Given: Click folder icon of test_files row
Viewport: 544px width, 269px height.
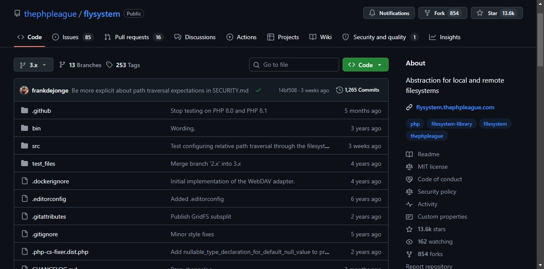Looking at the screenshot, I should point(25,164).
